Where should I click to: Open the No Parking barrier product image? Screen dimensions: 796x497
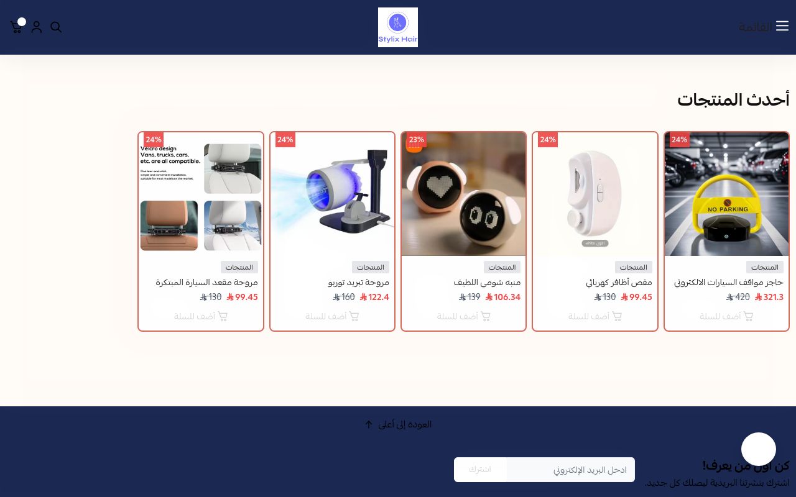pos(726,194)
